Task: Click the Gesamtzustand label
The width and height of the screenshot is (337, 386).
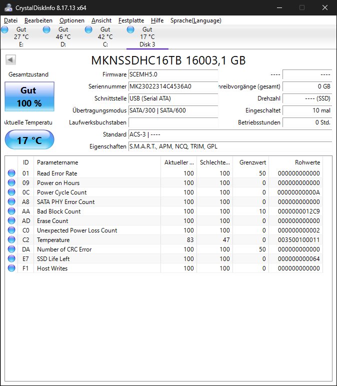Action: tap(28, 74)
